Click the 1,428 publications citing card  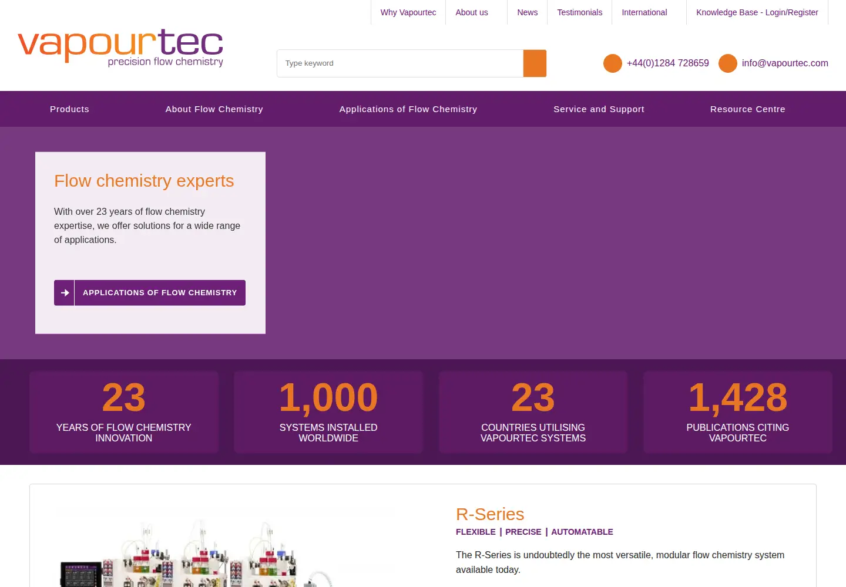click(738, 412)
